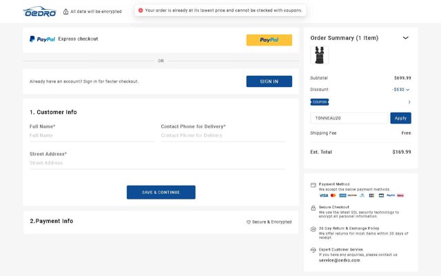441x276 pixels.
Task: Click the lock icon beside encrypted notice
Action: coord(65,12)
